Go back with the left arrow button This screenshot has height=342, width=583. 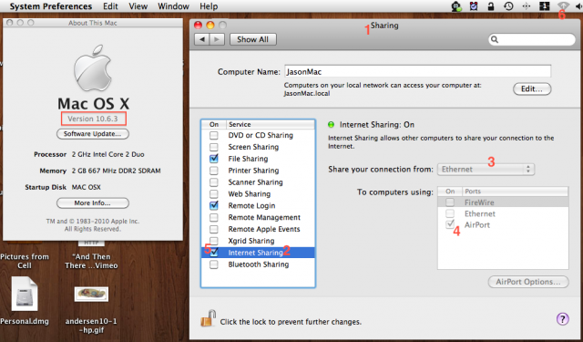point(202,39)
